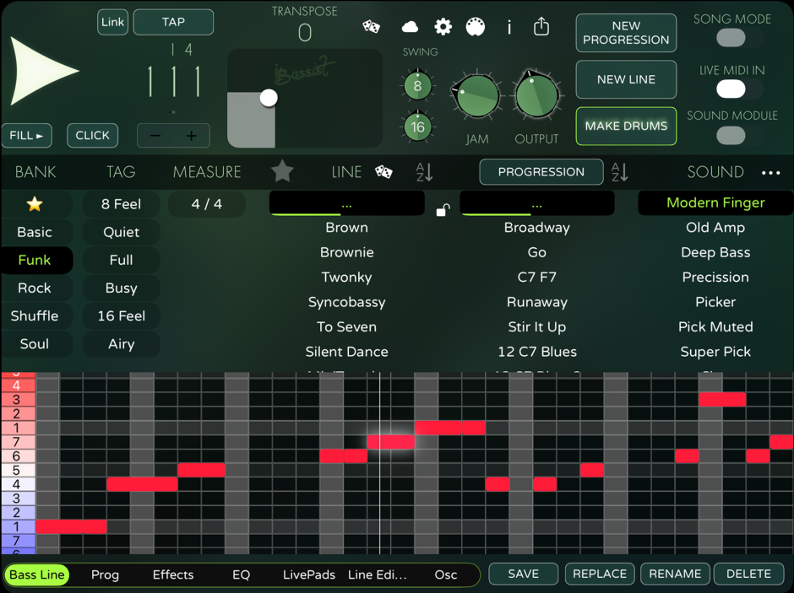Select the 8 Feel tag
The height and width of the screenshot is (593, 794).
pos(121,204)
